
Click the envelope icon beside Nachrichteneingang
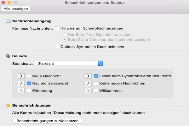point(8,21)
